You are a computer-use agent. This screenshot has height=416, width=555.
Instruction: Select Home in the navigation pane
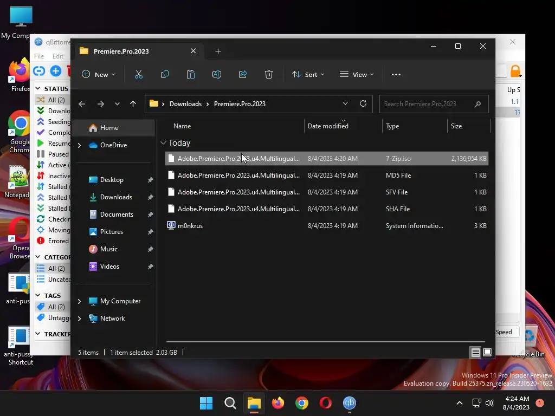coord(113,128)
